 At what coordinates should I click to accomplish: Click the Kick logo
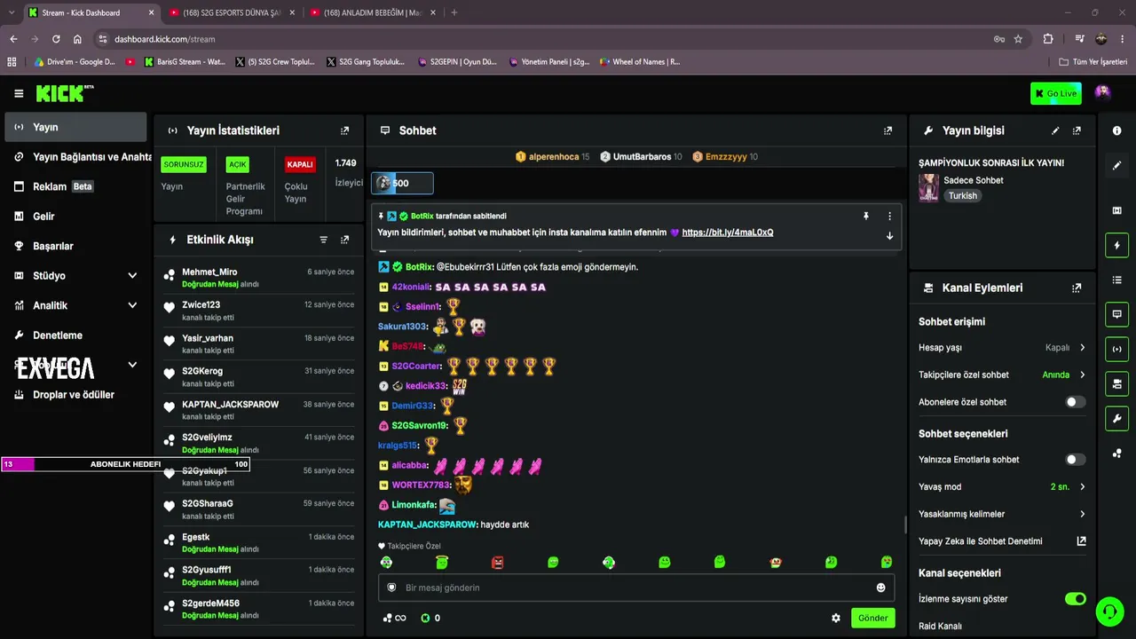[64, 93]
